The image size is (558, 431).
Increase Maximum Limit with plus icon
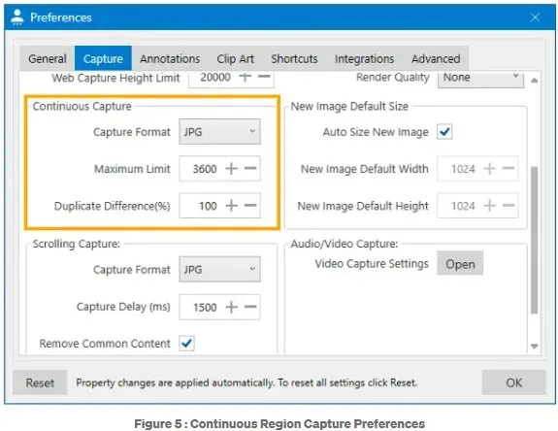[x=231, y=168]
